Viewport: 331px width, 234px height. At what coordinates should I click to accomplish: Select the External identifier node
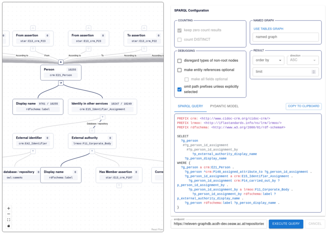tap(33, 141)
